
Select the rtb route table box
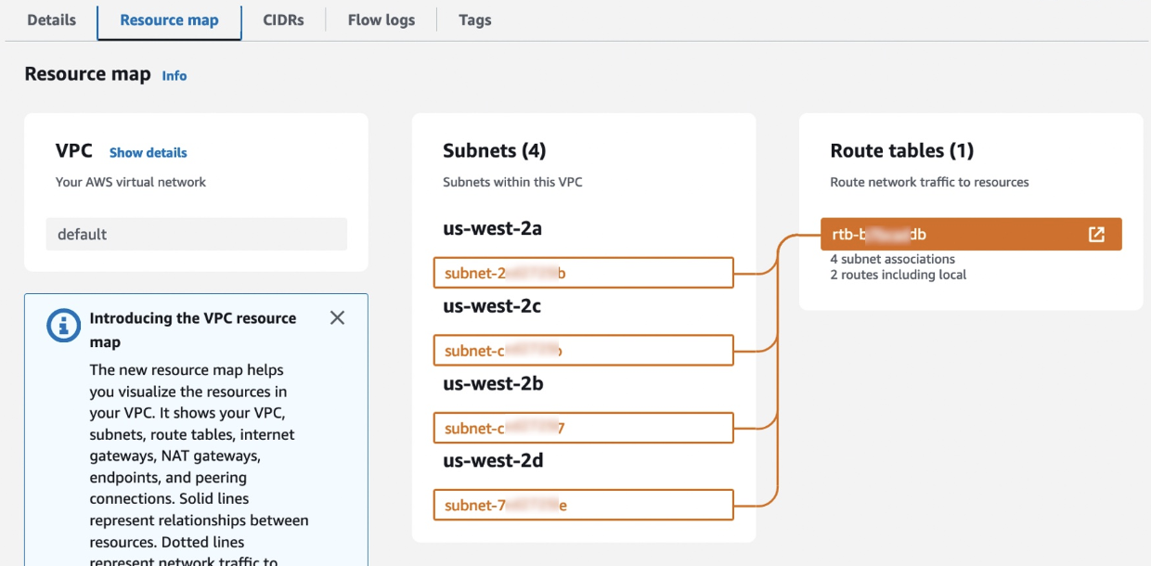(971, 235)
